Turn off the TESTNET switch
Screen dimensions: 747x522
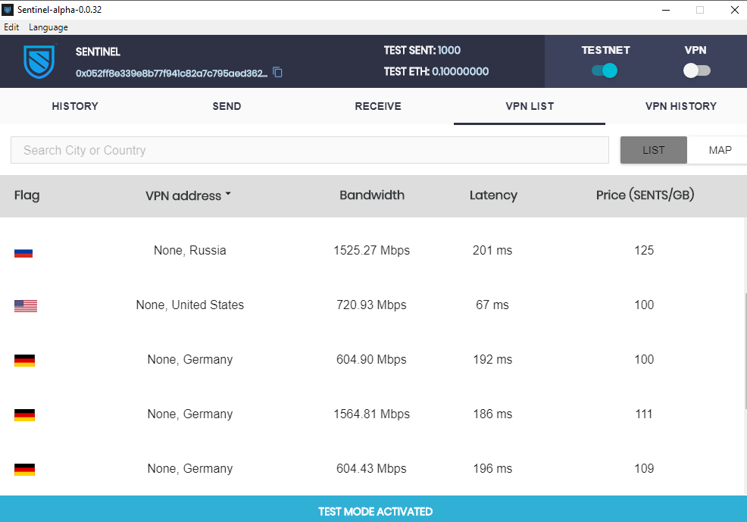click(x=605, y=70)
